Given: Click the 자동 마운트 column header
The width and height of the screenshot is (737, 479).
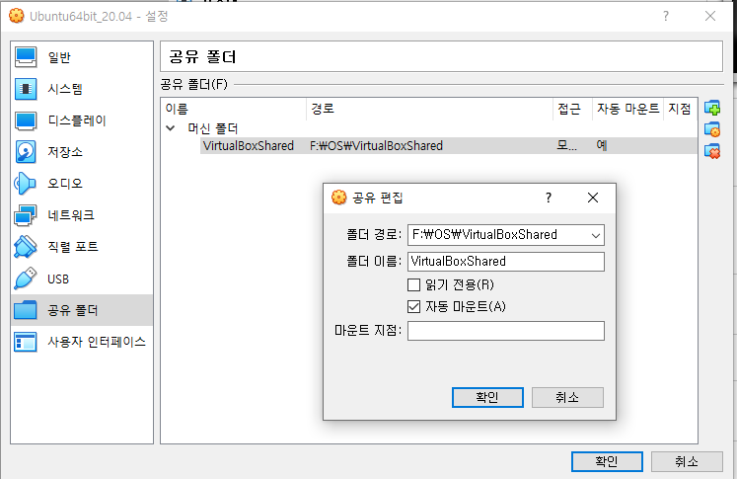Looking at the screenshot, I should (627, 109).
